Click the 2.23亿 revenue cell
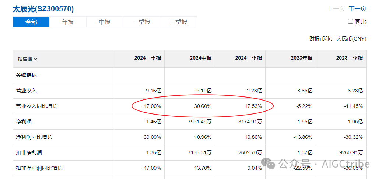The image size is (382, 179). [x=254, y=91]
